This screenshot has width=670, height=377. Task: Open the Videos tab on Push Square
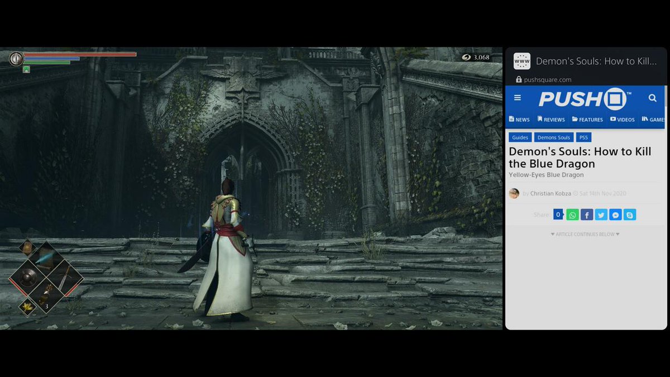coord(623,120)
